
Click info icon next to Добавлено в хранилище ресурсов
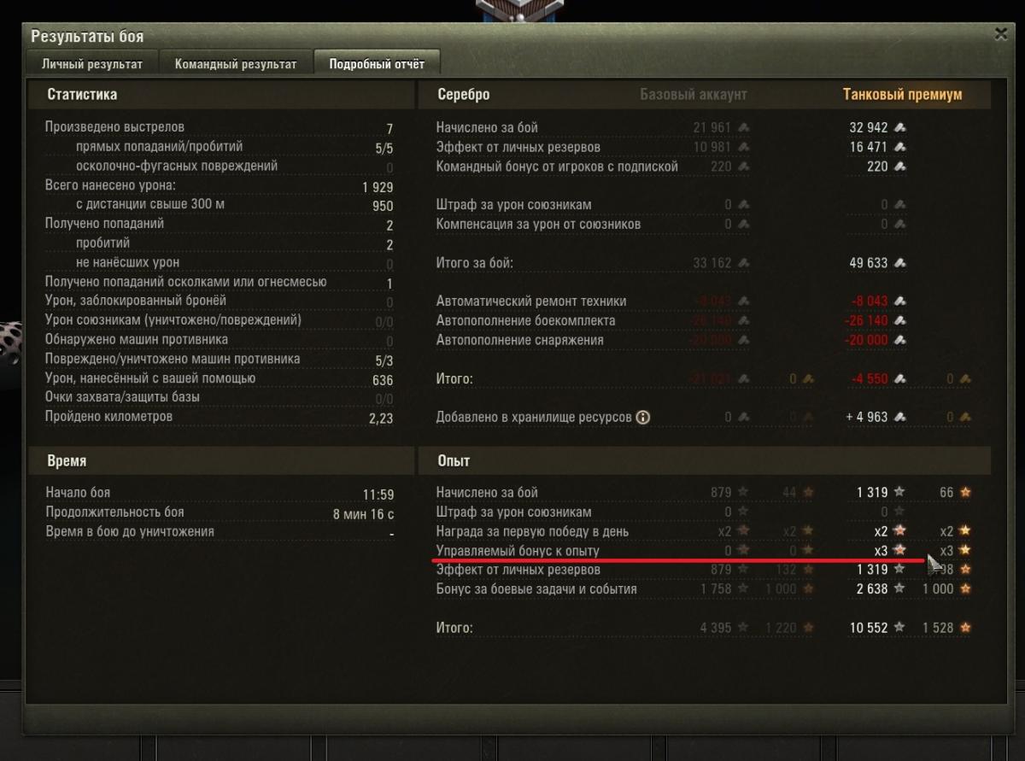[x=644, y=418]
